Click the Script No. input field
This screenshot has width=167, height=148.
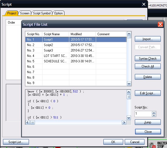click(x=143, y=114)
